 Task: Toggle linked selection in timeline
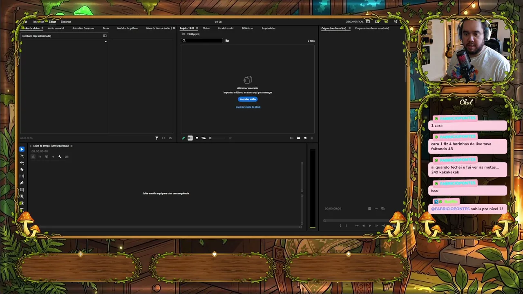pyautogui.click(x=46, y=157)
